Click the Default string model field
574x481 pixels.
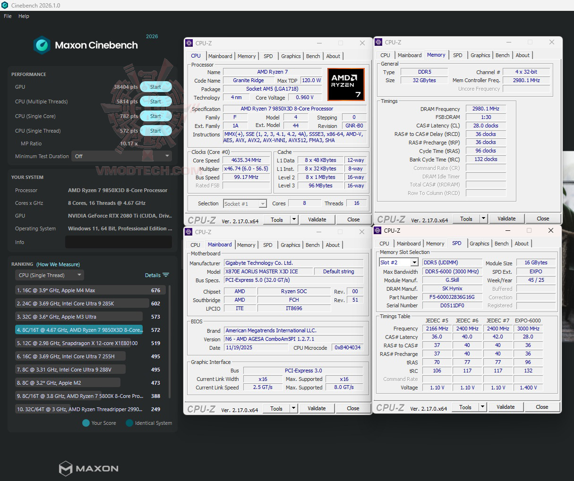pos(339,271)
